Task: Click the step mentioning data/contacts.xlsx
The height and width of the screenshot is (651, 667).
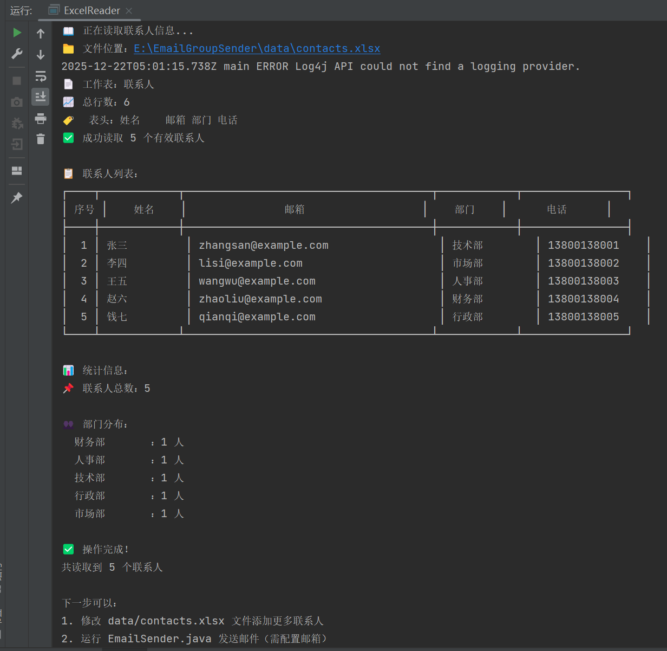Action: coord(192,621)
